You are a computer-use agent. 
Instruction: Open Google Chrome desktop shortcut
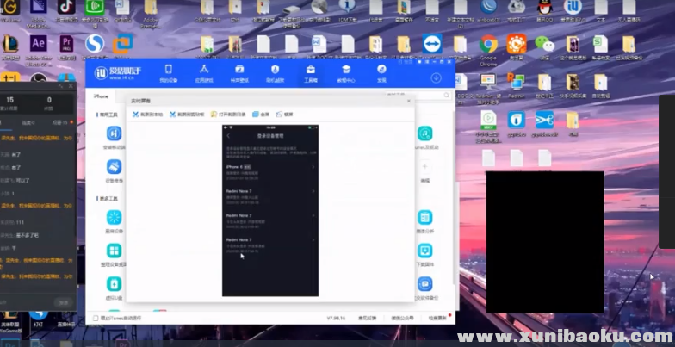[x=488, y=46]
